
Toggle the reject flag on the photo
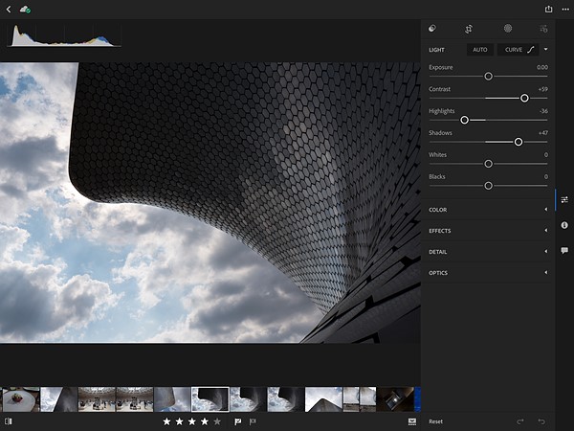click(253, 421)
